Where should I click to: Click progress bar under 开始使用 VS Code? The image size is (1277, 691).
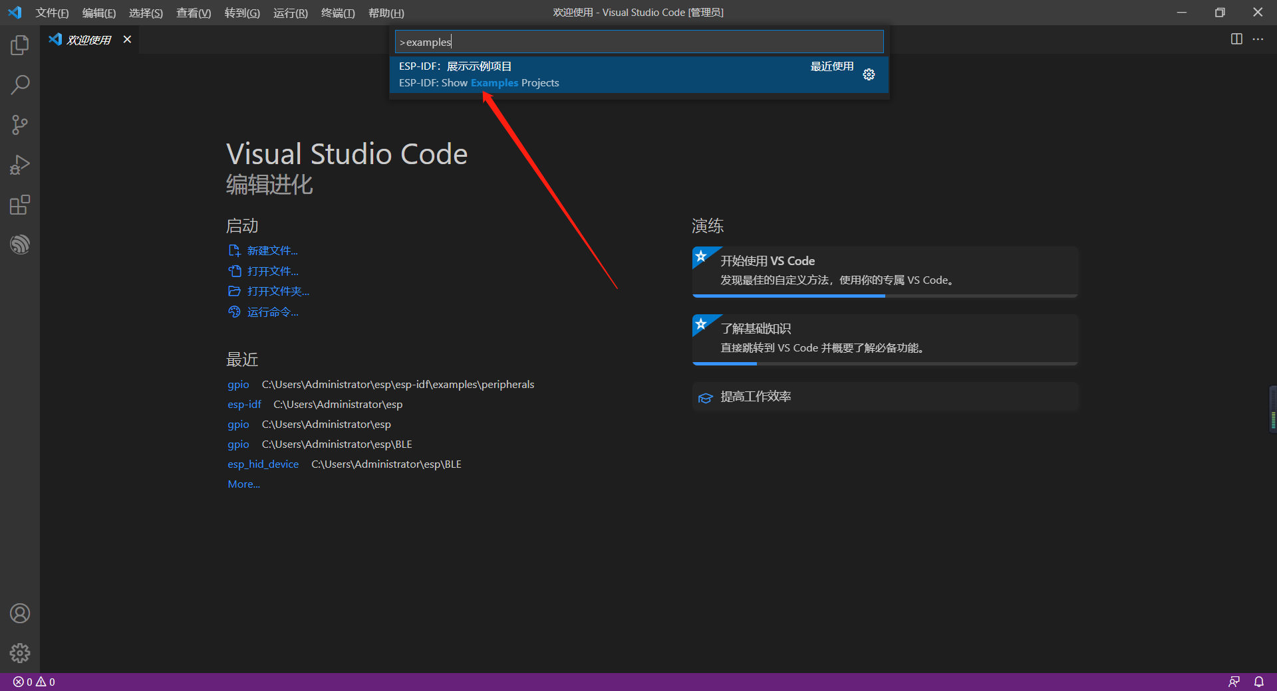[x=885, y=296]
